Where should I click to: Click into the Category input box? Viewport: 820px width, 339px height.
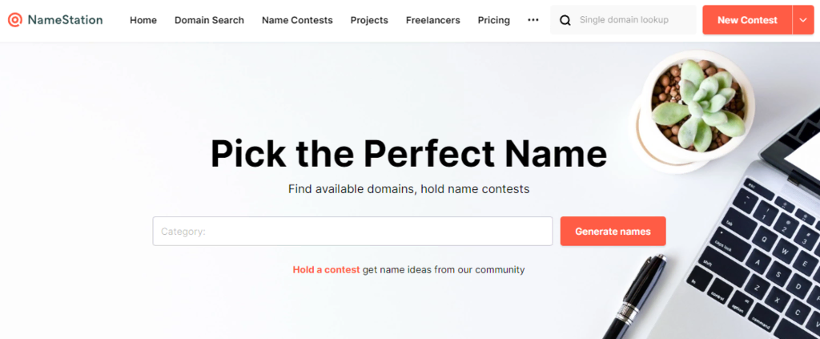(x=352, y=232)
